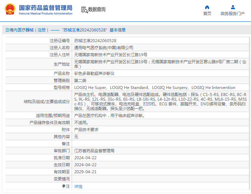Viewport: 251px width, 194px height.
Task: Click the 无 value in 其他内容 row
Action: click(x=76, y=137)
